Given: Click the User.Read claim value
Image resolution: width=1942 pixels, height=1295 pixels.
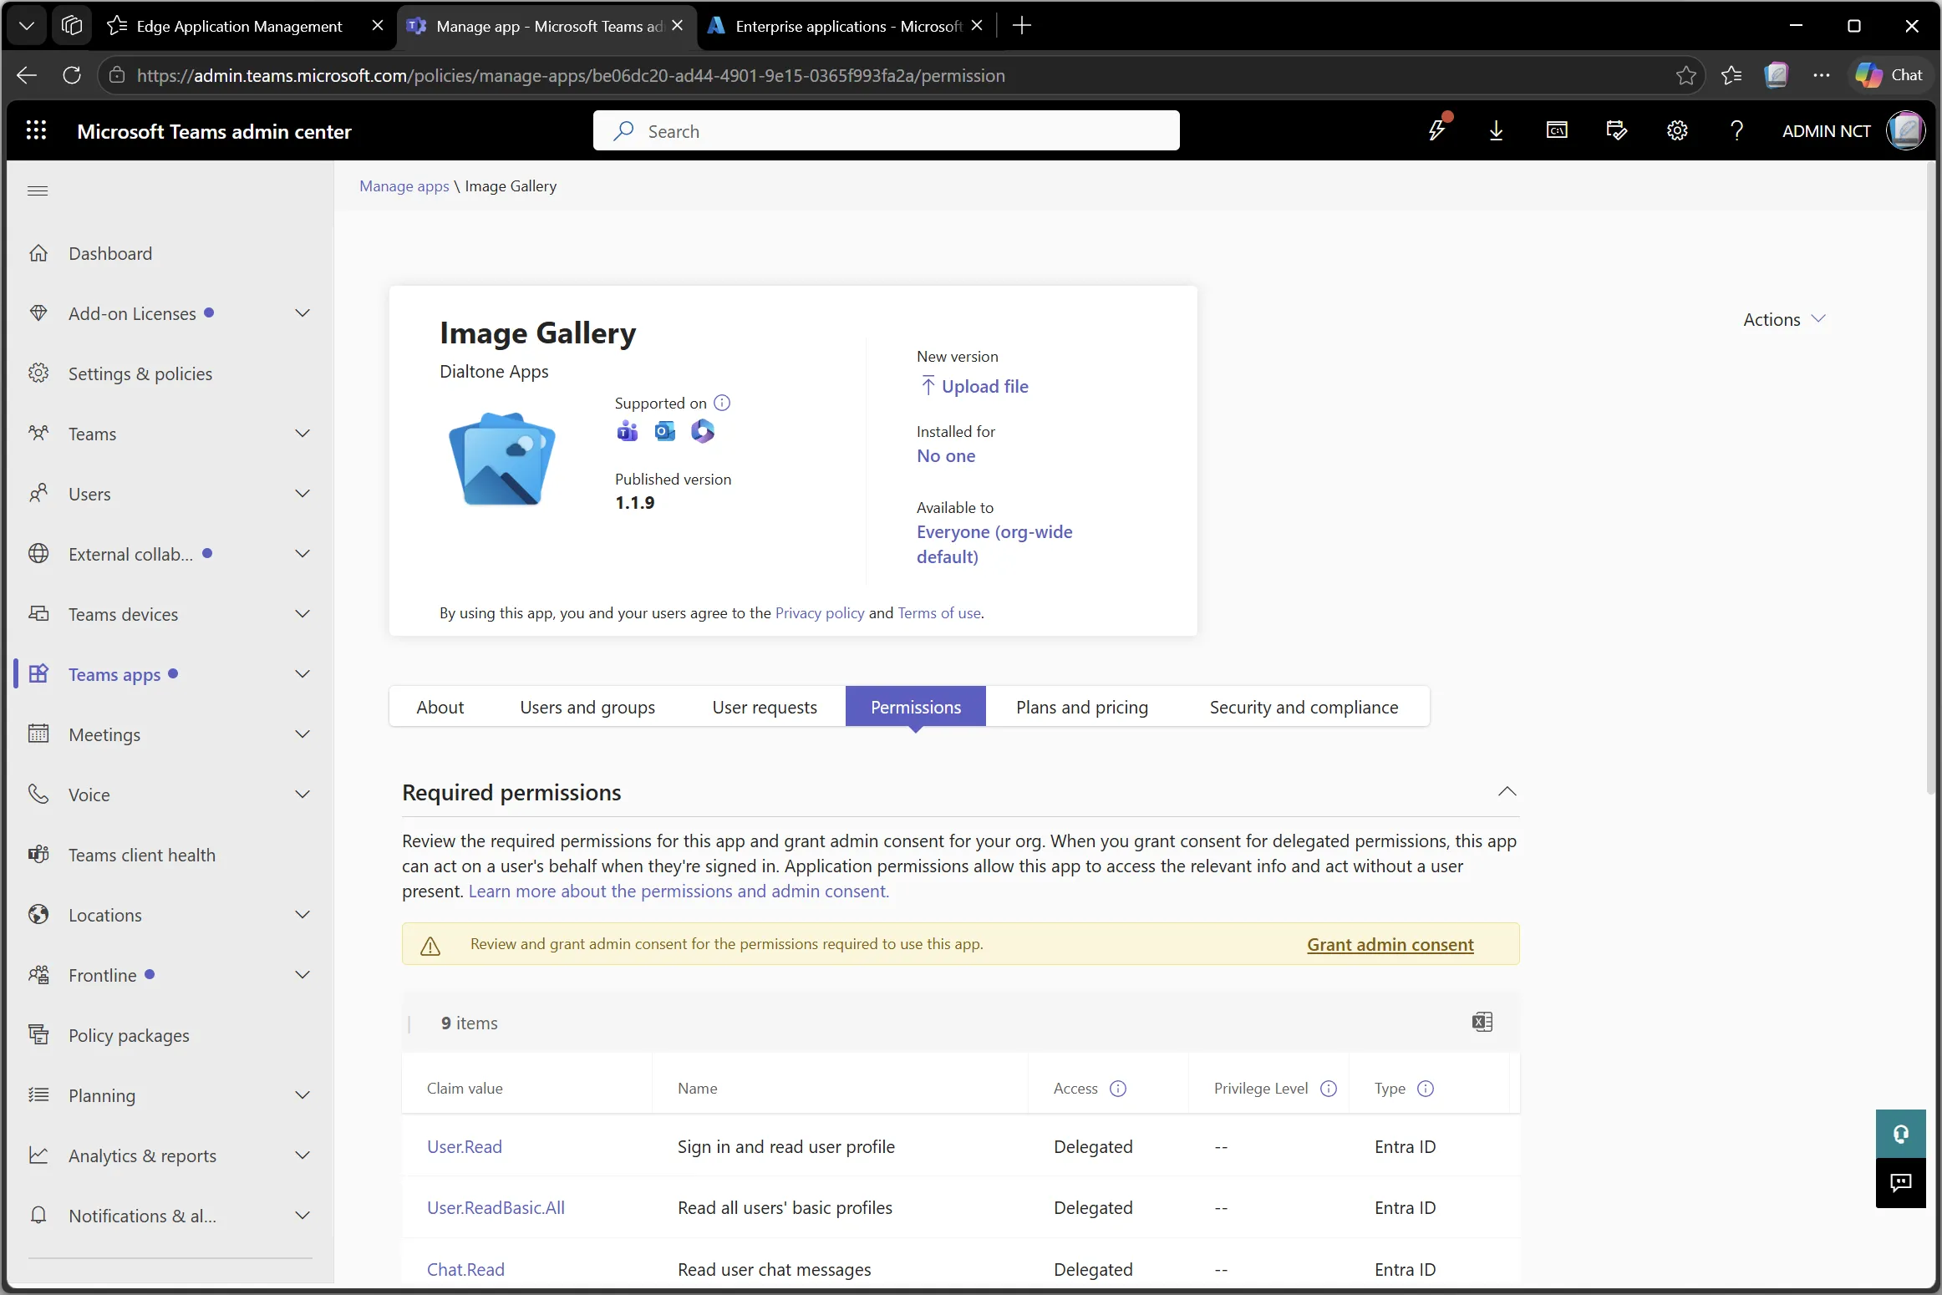Looking at the screenshot, I should (x=465, y=1146).
